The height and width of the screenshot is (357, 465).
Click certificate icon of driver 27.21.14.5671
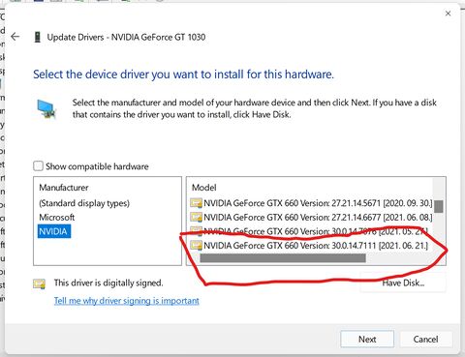point(196,203)
